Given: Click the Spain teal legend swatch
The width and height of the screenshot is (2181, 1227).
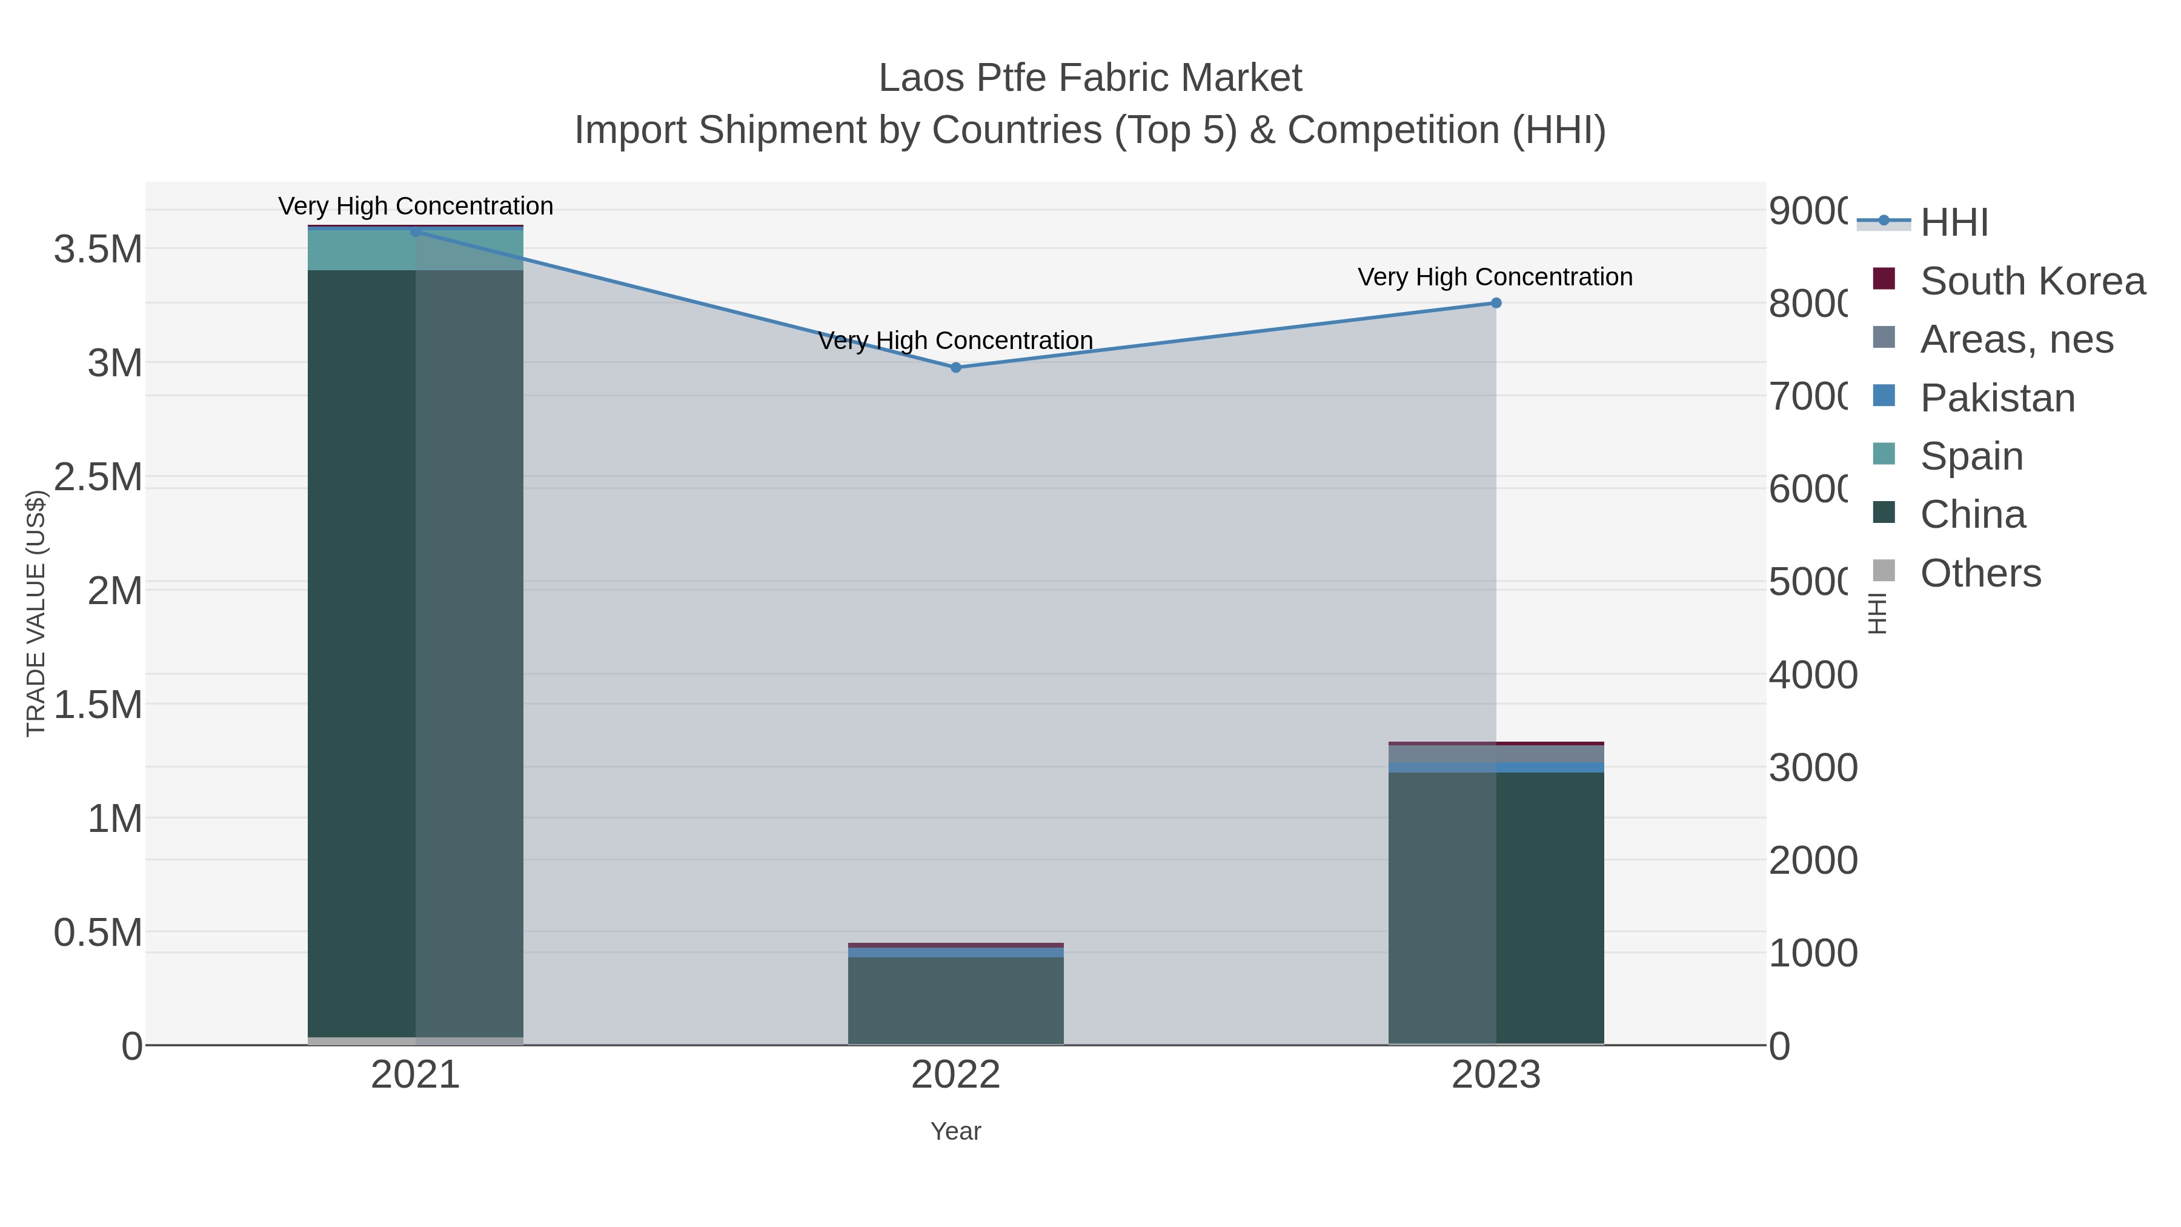Looking at the screenshot, I should [x=1884, y=454].
